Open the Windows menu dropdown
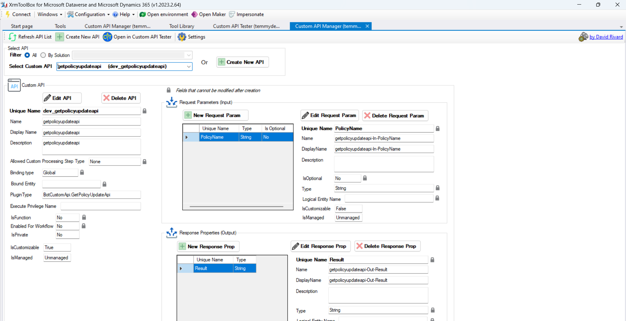This screenshot has width=626, height=321. tap(50, 14)
